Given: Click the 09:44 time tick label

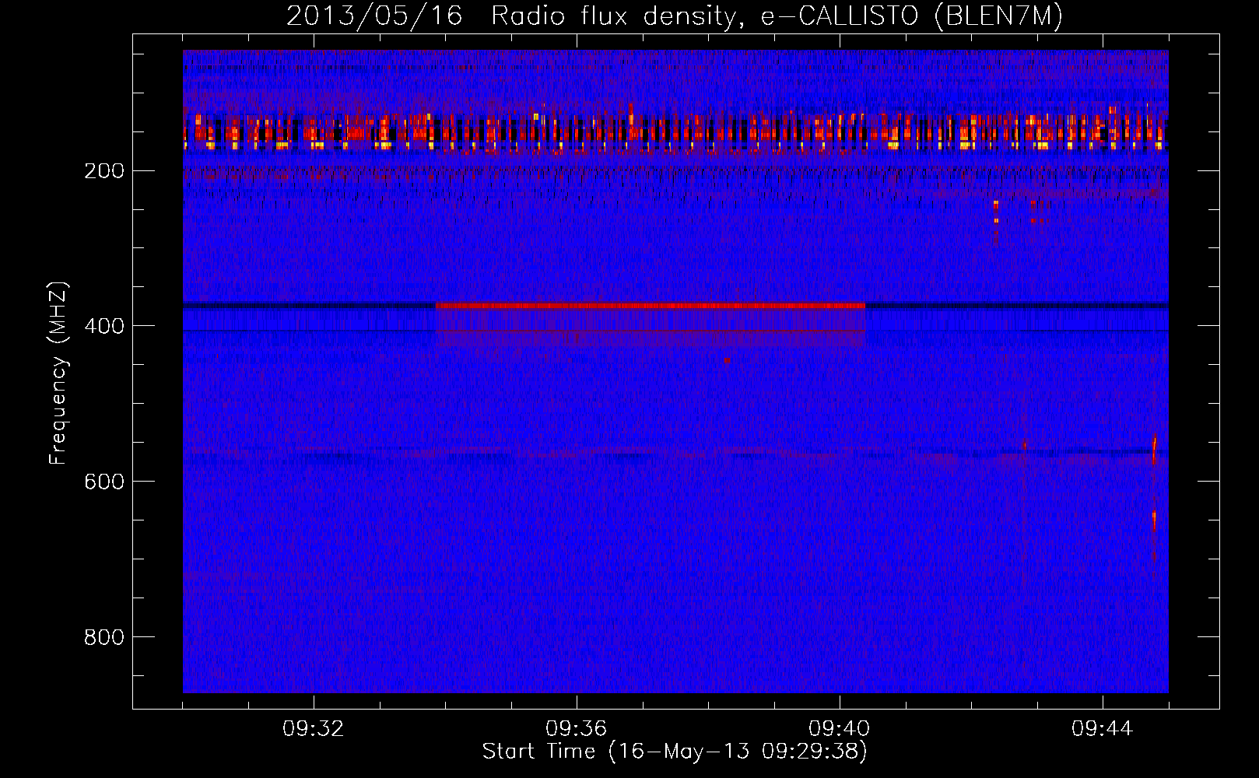Looking at the screenshot, I should click(x=1103, y=729).
